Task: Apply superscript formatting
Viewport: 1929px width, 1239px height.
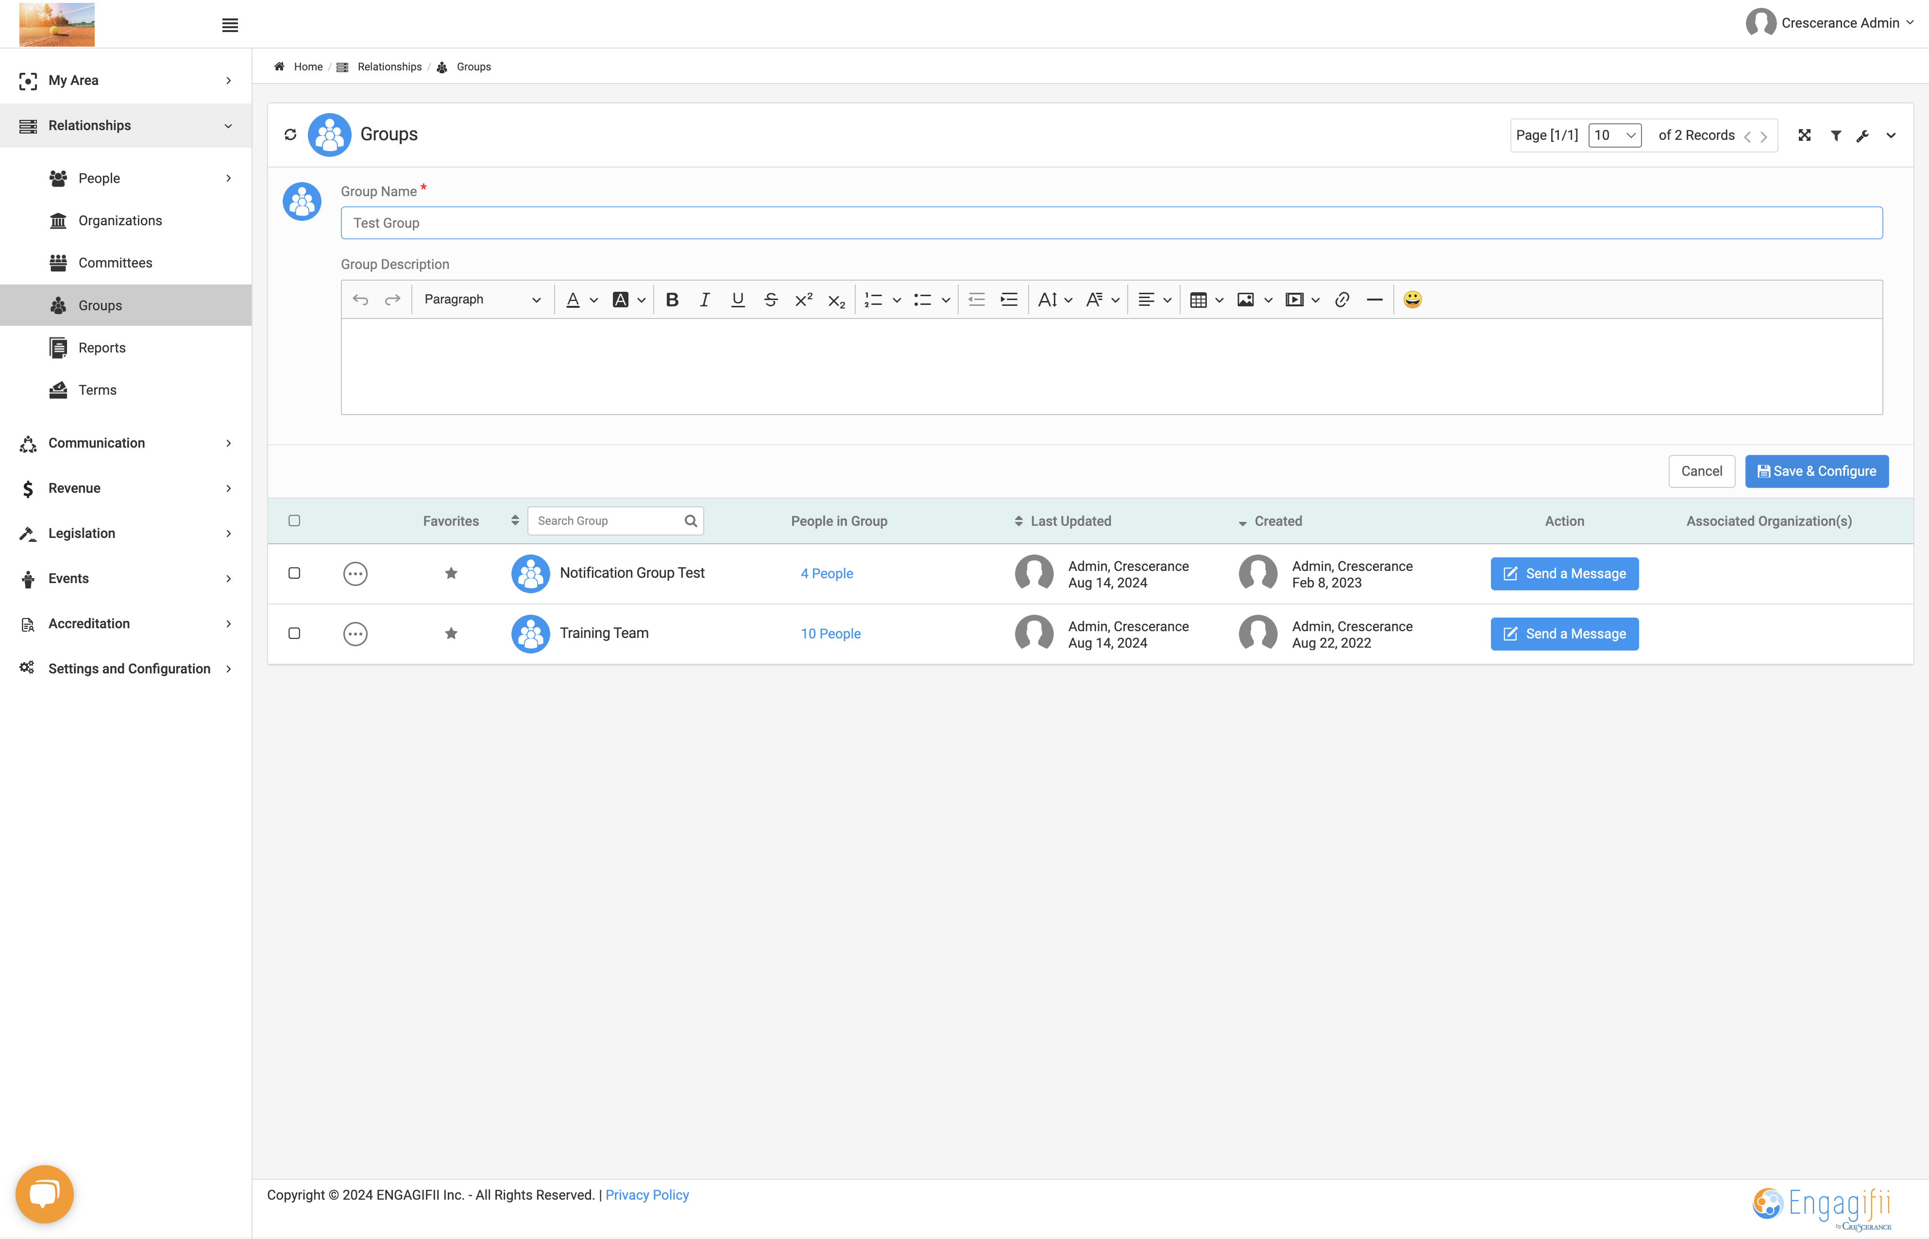Action: [x=803, y=299]
